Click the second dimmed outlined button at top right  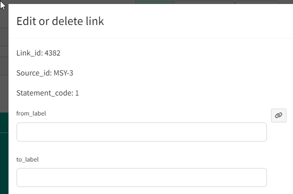click(257, 2)
